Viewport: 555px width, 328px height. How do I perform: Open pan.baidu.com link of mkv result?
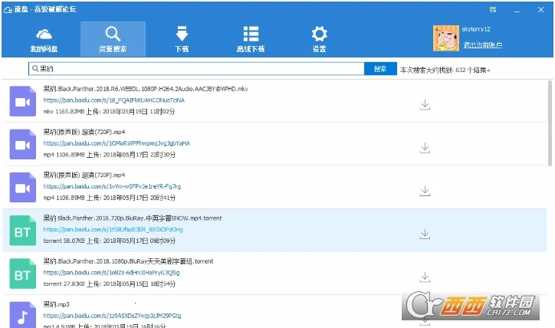click(113, 100)
